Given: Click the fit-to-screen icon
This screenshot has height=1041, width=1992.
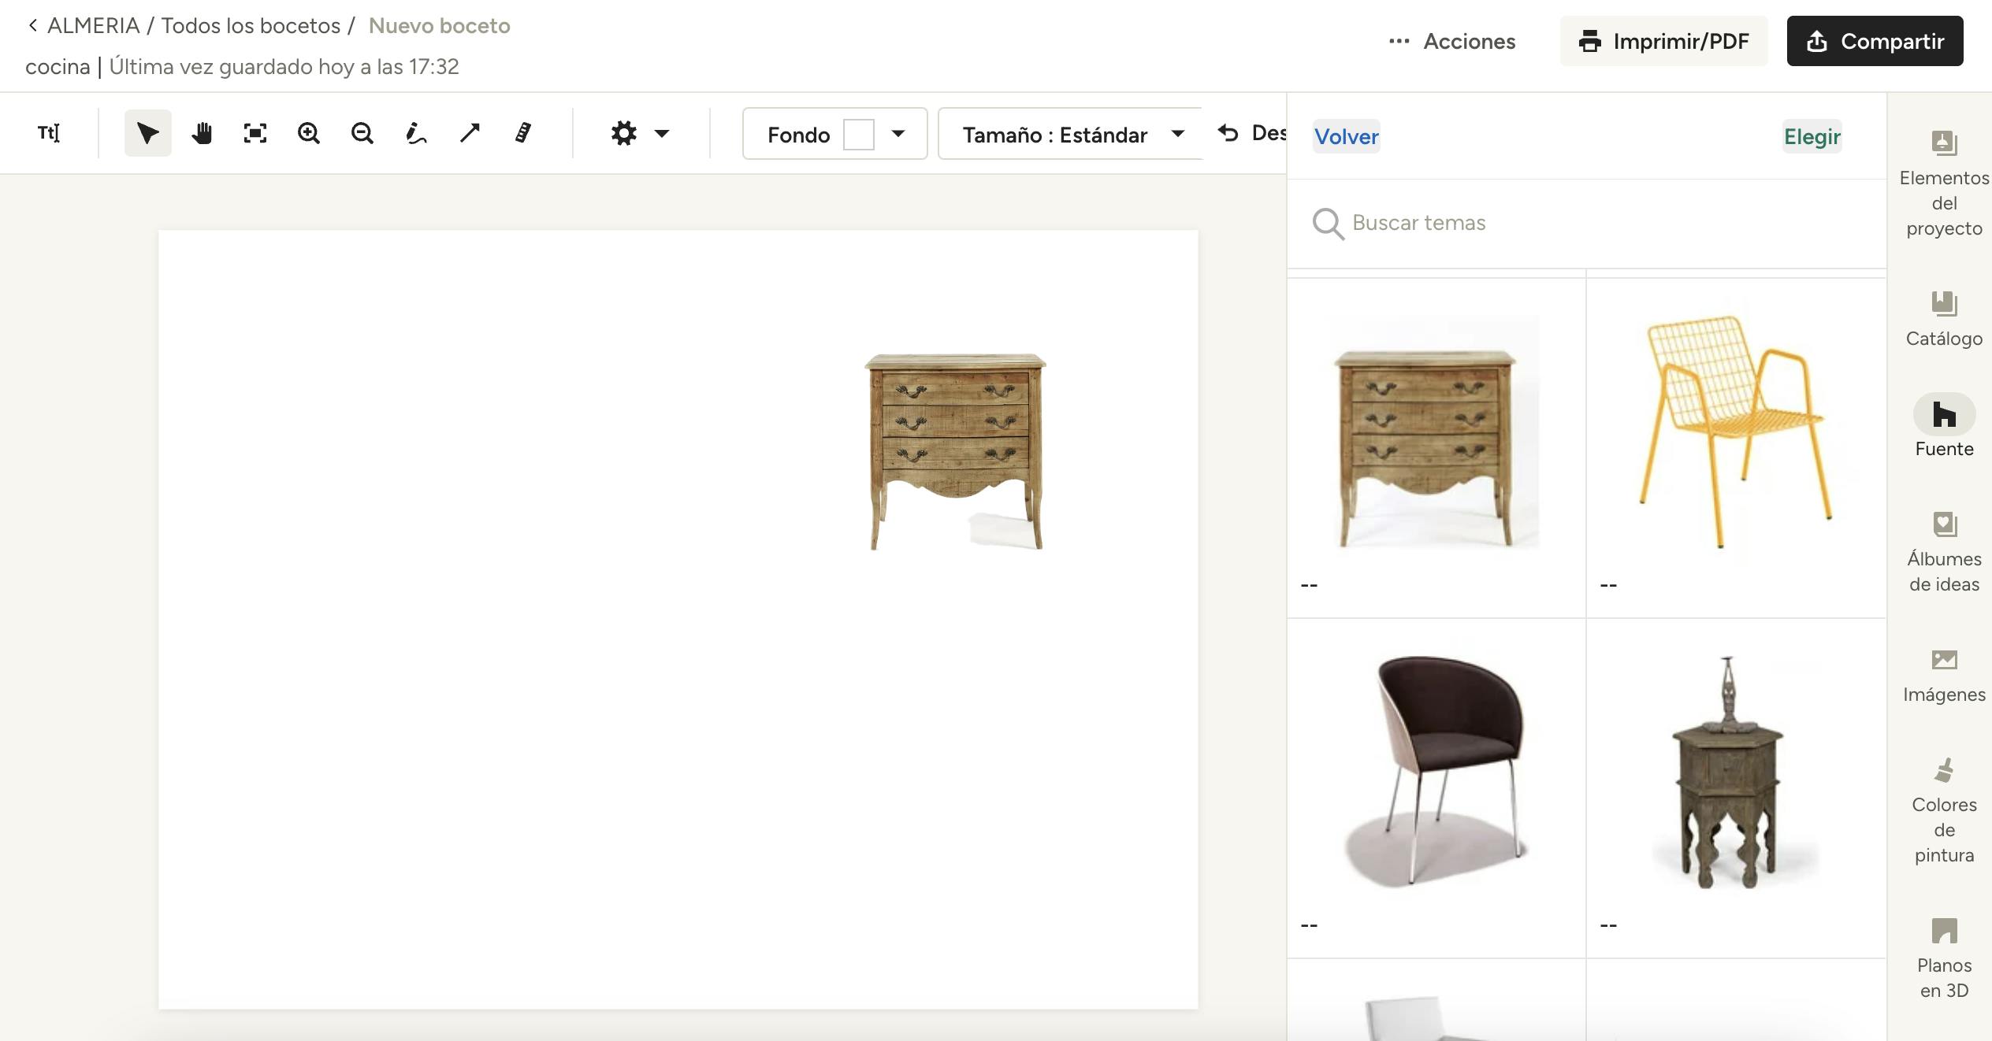Looking at the screenshot, I should tap(255, 133).
